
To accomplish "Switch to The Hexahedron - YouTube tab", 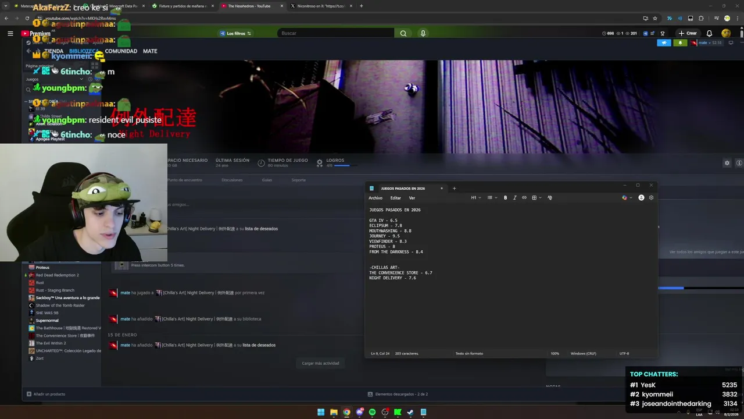I will coord(249,6).
